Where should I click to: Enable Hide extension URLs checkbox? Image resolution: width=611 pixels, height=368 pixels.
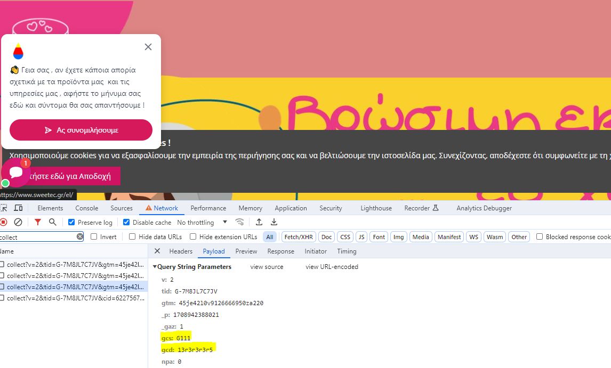coord(193,237)
